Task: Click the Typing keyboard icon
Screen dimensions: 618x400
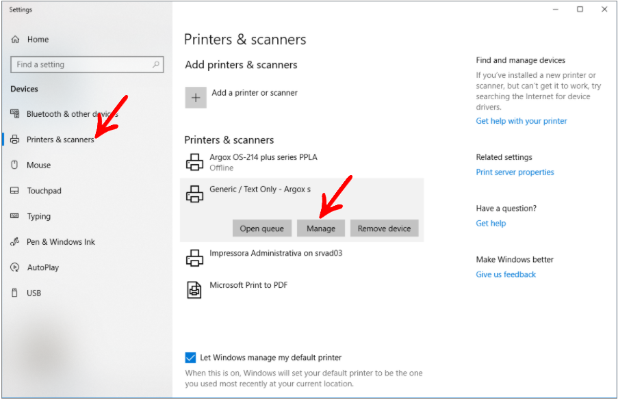Action: (x=14, y=216)
